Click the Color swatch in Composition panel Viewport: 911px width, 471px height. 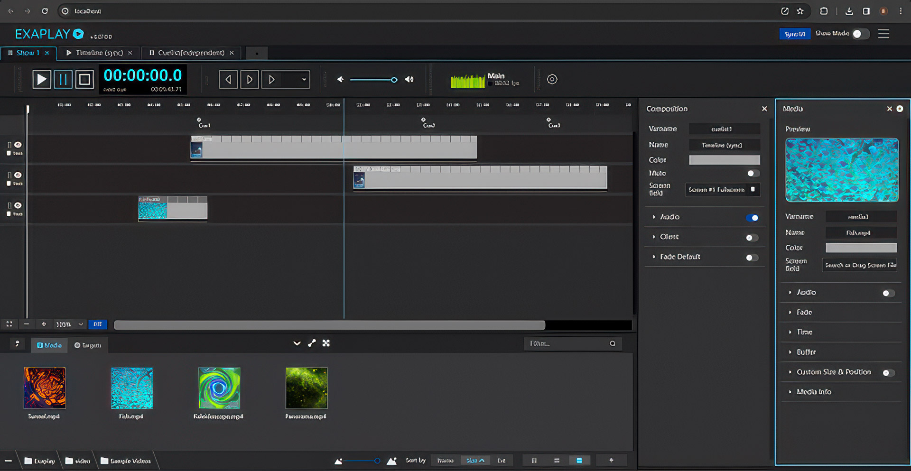click(x=724, y=160)
